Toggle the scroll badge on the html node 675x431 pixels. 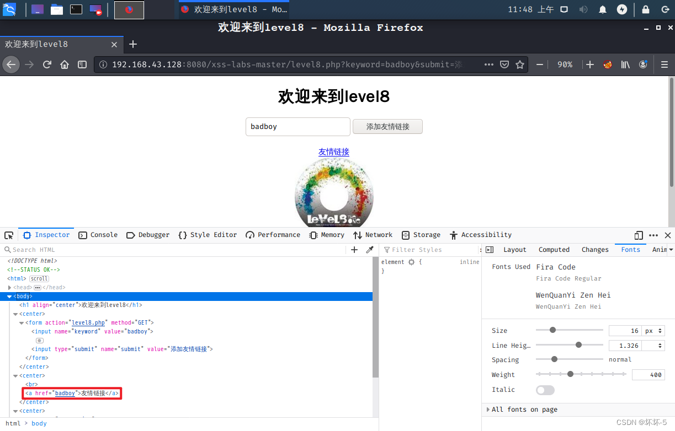39,278
